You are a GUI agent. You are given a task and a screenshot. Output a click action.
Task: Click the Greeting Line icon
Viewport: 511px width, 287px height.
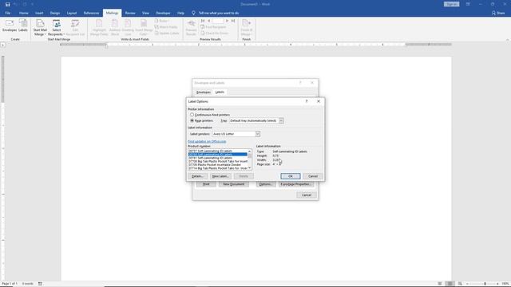(128, 28)
